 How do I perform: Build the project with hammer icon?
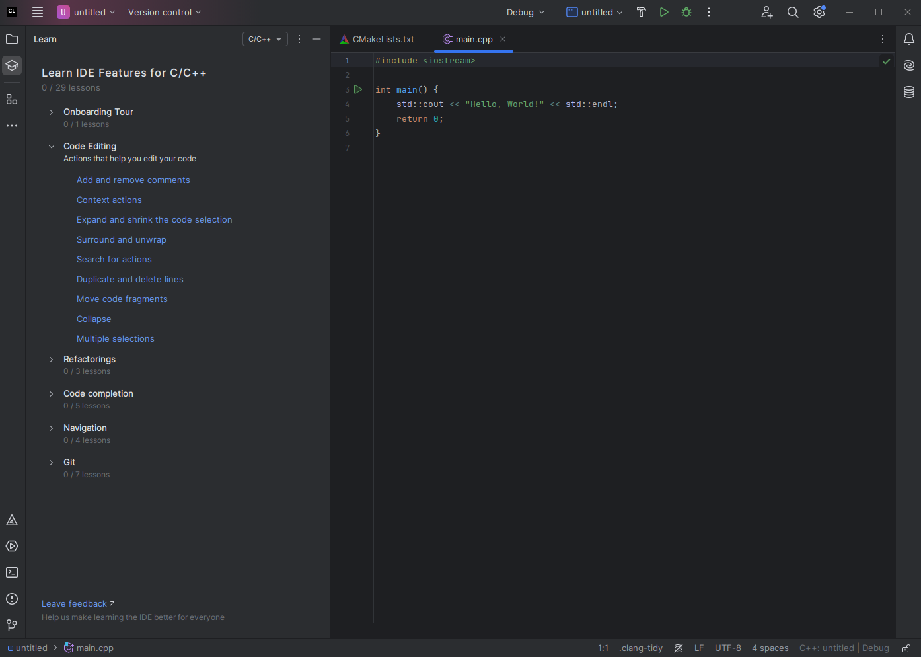pyautogui.click(x=641, y=12)
